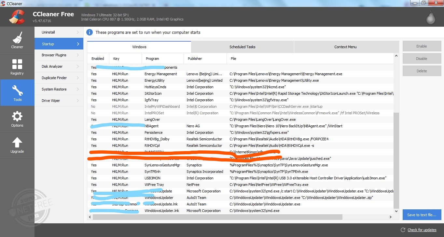Click the blue info icon
The height and width of the screenshot is (237, 444).
(x=90, y=32)
